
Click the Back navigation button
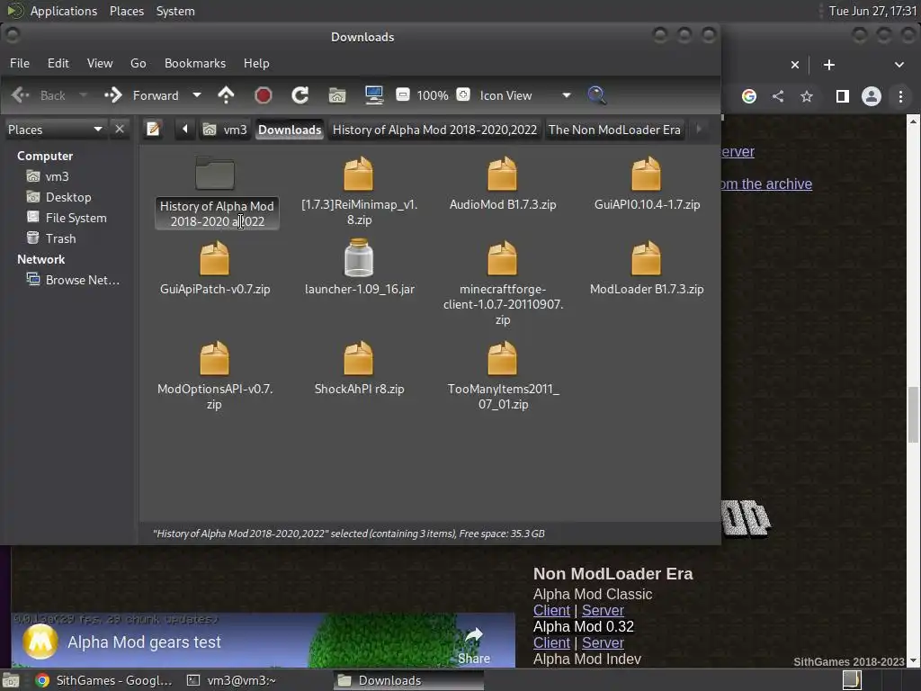[39, 95]
